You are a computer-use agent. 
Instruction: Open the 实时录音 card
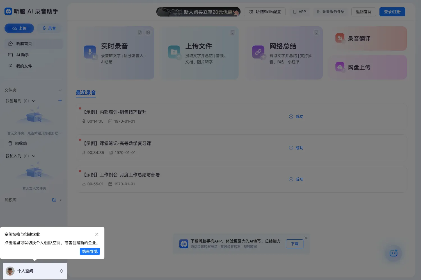[115, 53]
